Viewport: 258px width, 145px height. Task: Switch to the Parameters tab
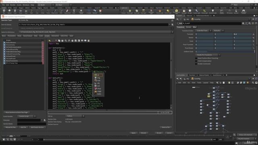[x=12, y=36]
